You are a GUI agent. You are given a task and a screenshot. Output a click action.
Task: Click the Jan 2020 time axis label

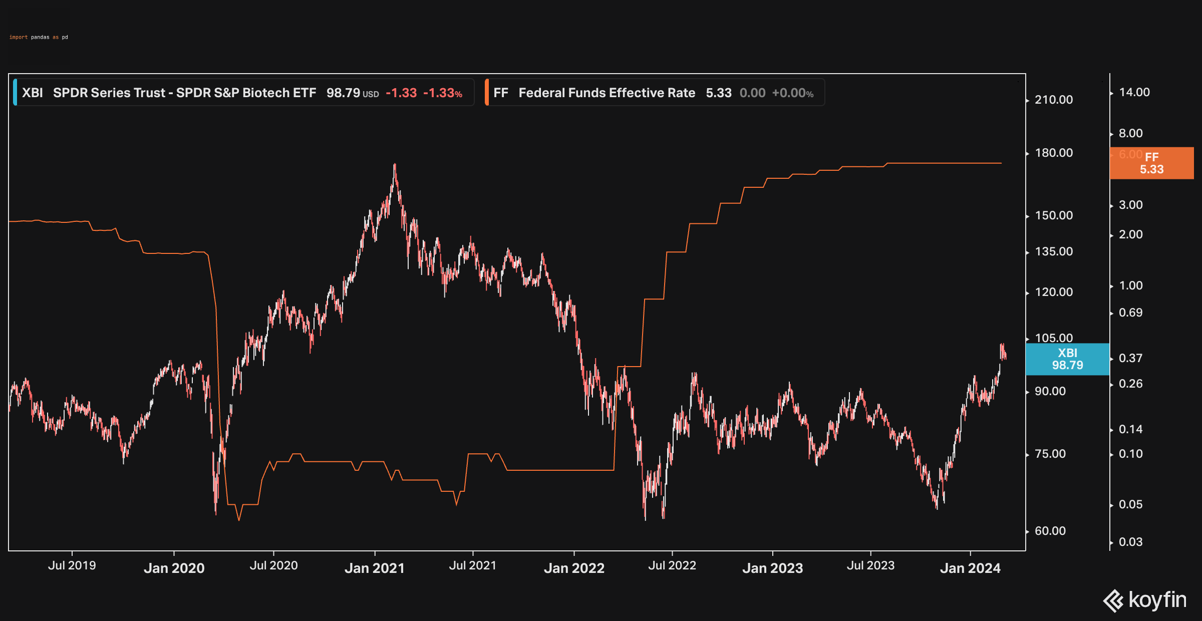pos(174,568)
